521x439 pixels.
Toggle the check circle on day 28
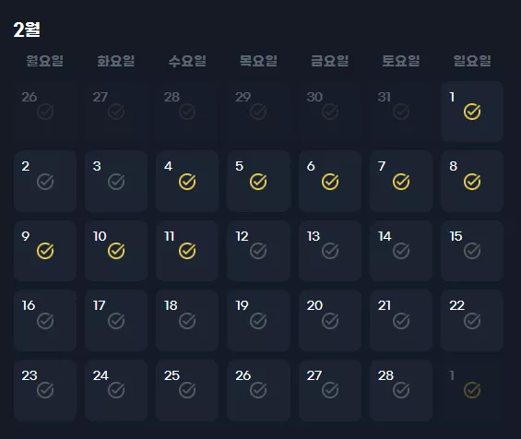pyautogui.click(x=401, y=390)
